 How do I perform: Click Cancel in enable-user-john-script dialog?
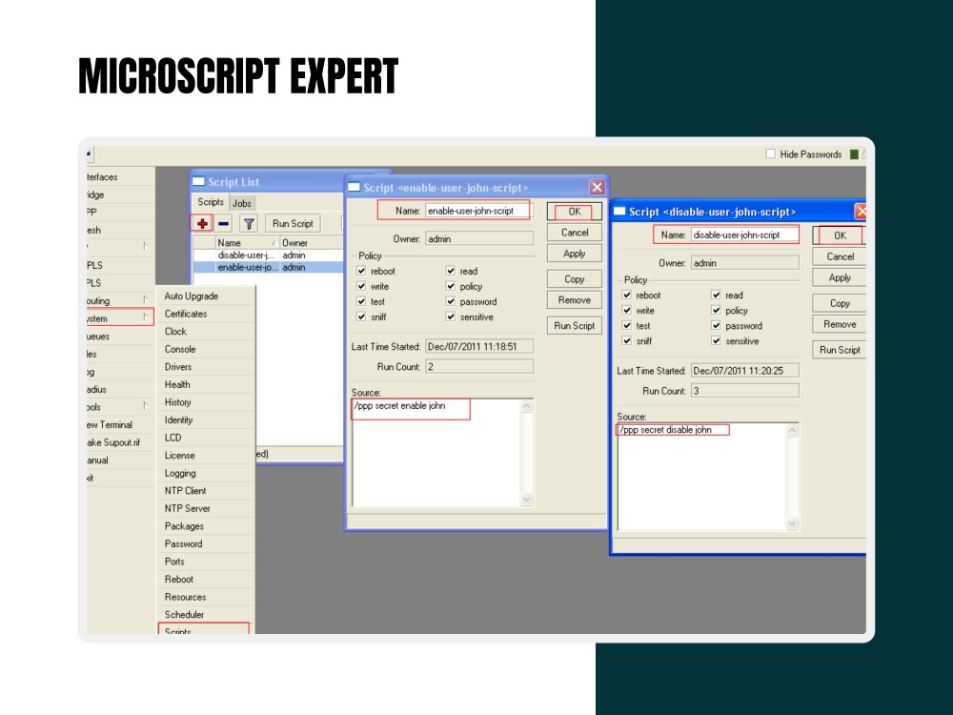tap(575, 233)
